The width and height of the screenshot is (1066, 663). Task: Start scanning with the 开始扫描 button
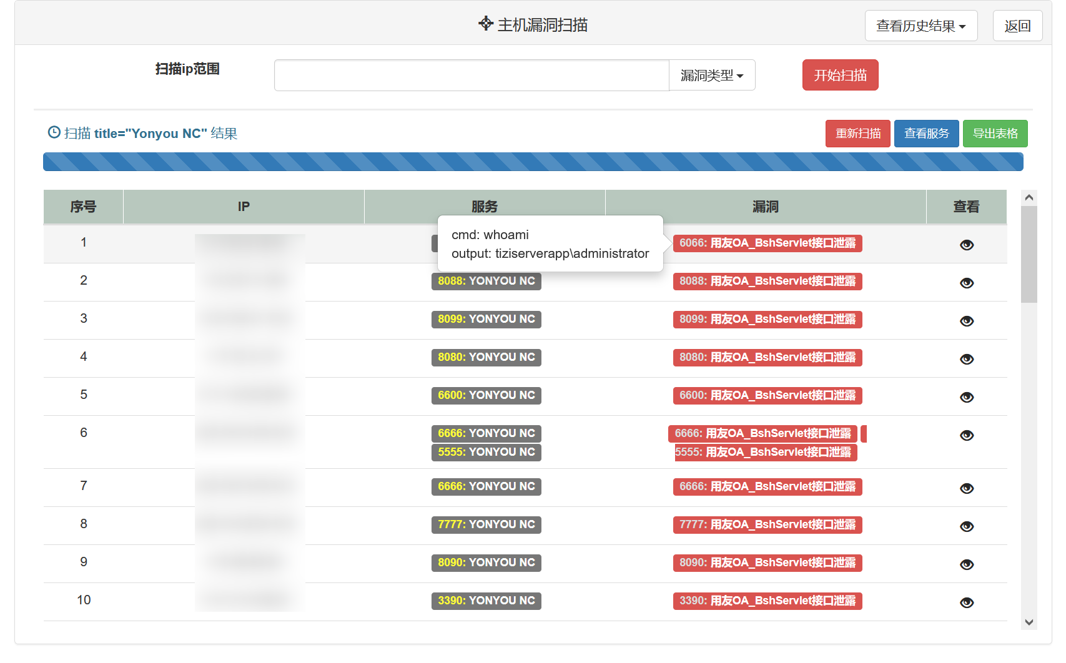click(840, 75)
